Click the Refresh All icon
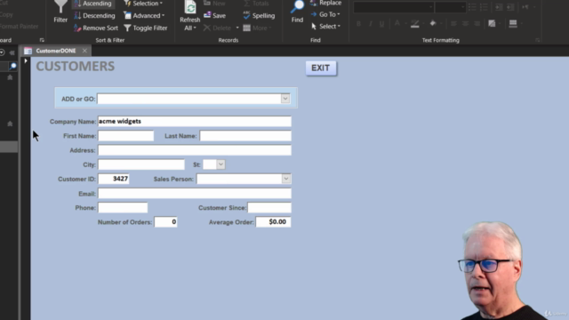 click(189, 8)
